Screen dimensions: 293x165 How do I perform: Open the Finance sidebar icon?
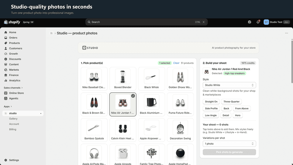(x=6, y=75)
